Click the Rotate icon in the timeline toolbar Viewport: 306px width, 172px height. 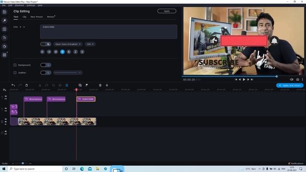pyautogui.click(x=47, y=85)
